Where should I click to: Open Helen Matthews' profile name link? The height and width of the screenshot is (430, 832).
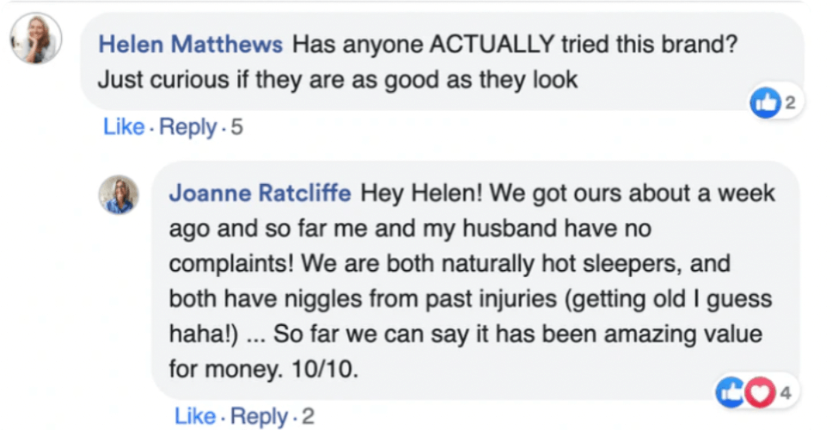[x=190, y=44]
